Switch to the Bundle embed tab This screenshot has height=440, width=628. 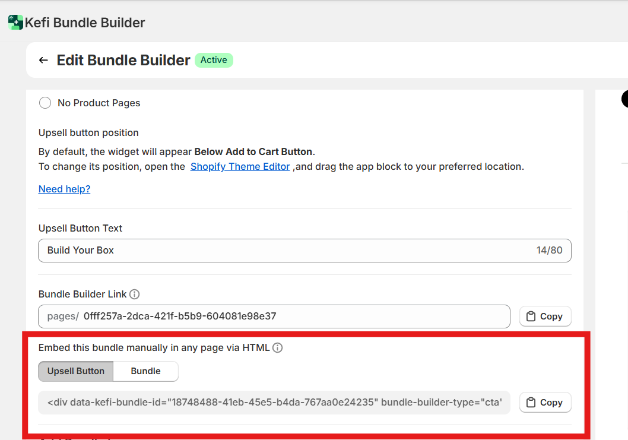[x=145, y=371]
